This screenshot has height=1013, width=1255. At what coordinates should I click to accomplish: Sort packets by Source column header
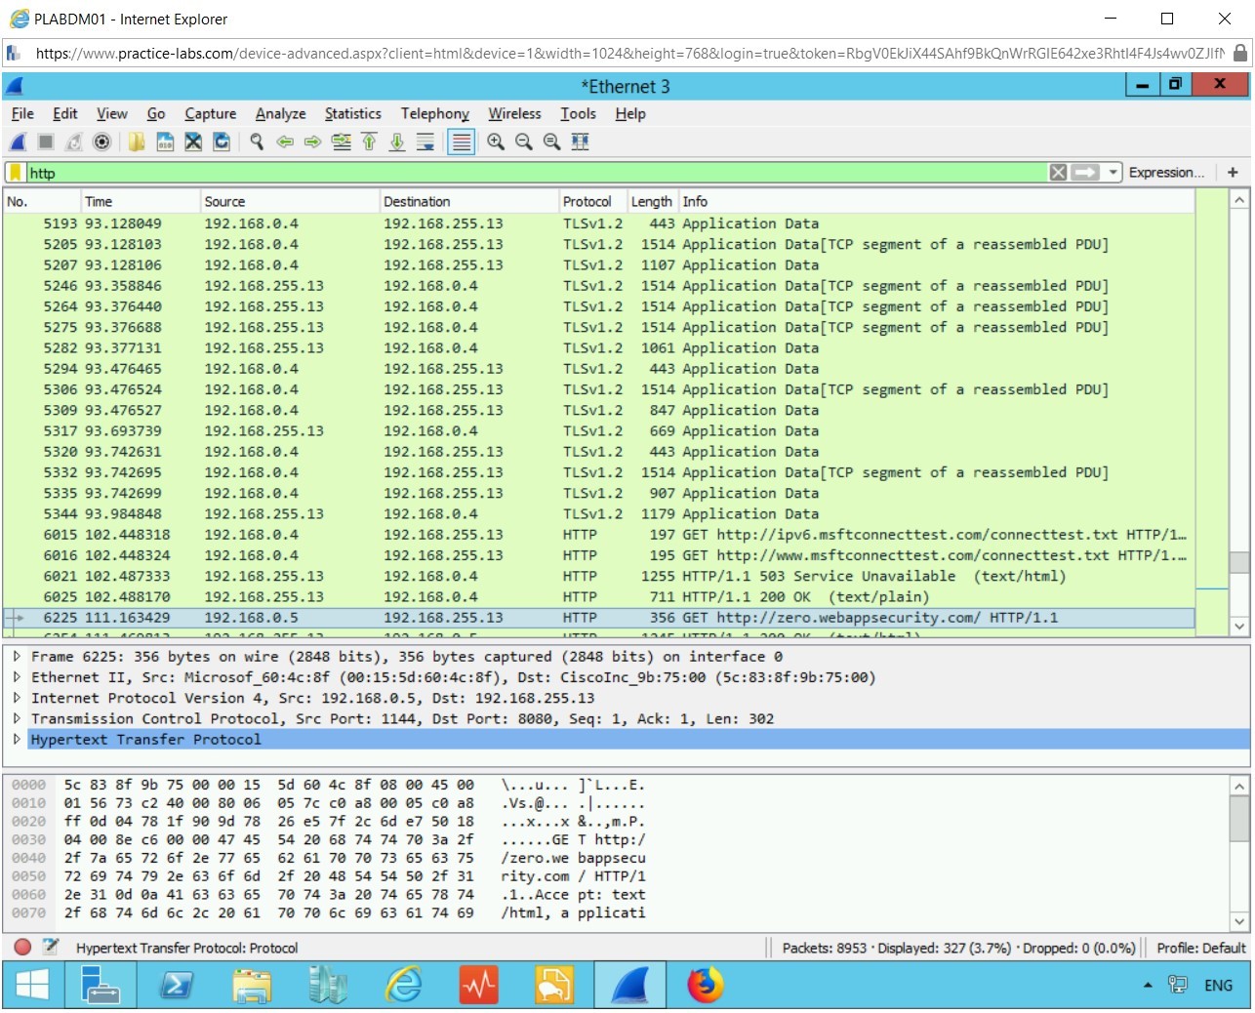pos(290,202)
